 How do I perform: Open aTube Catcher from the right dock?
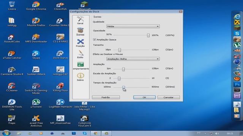(237, 79)
